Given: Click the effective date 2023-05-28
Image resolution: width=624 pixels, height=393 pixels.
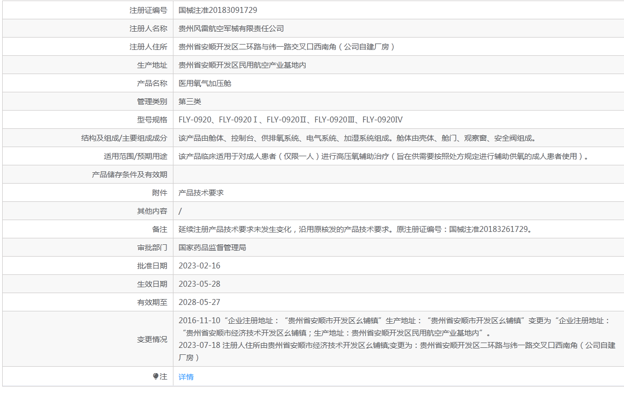Looking at the screenshot, I should tap(199, 284).
